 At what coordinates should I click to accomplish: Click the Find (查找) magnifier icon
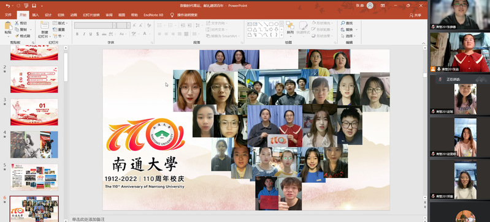[343, 23]
